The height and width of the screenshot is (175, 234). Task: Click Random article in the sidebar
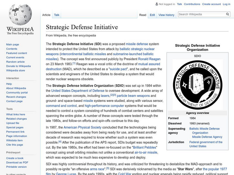point(16,62)
